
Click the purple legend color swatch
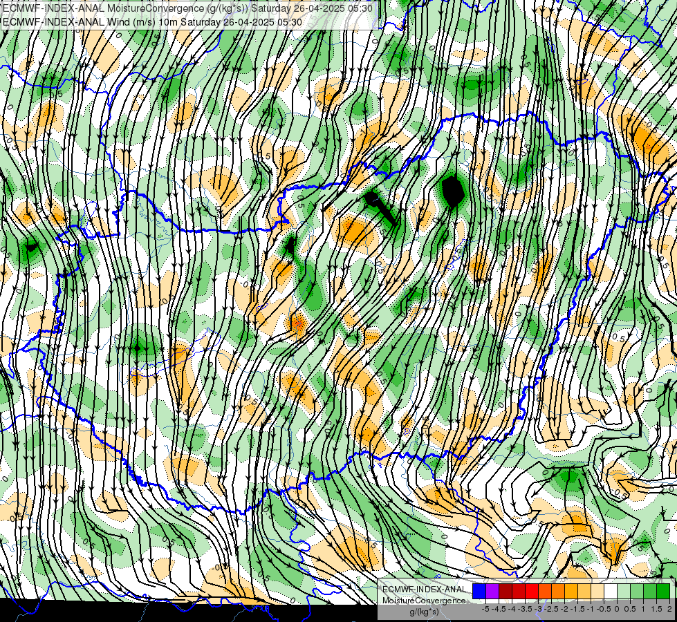coord(492,592)
